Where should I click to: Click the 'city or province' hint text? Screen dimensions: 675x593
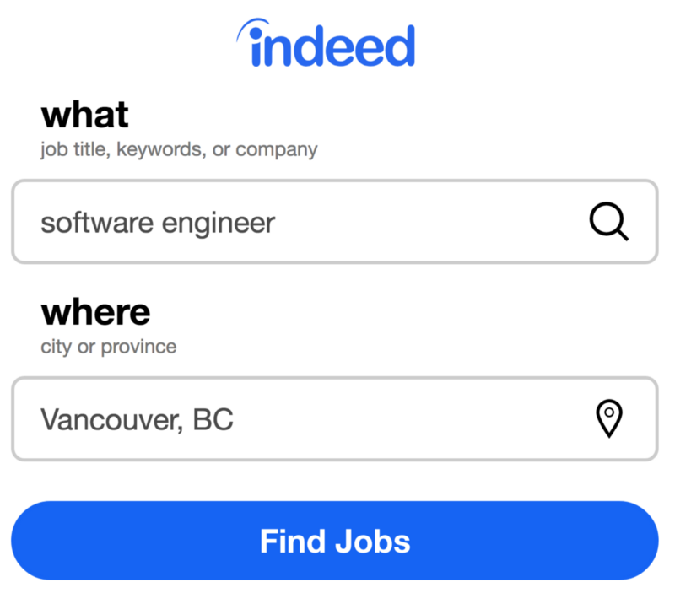pos(108,347)
